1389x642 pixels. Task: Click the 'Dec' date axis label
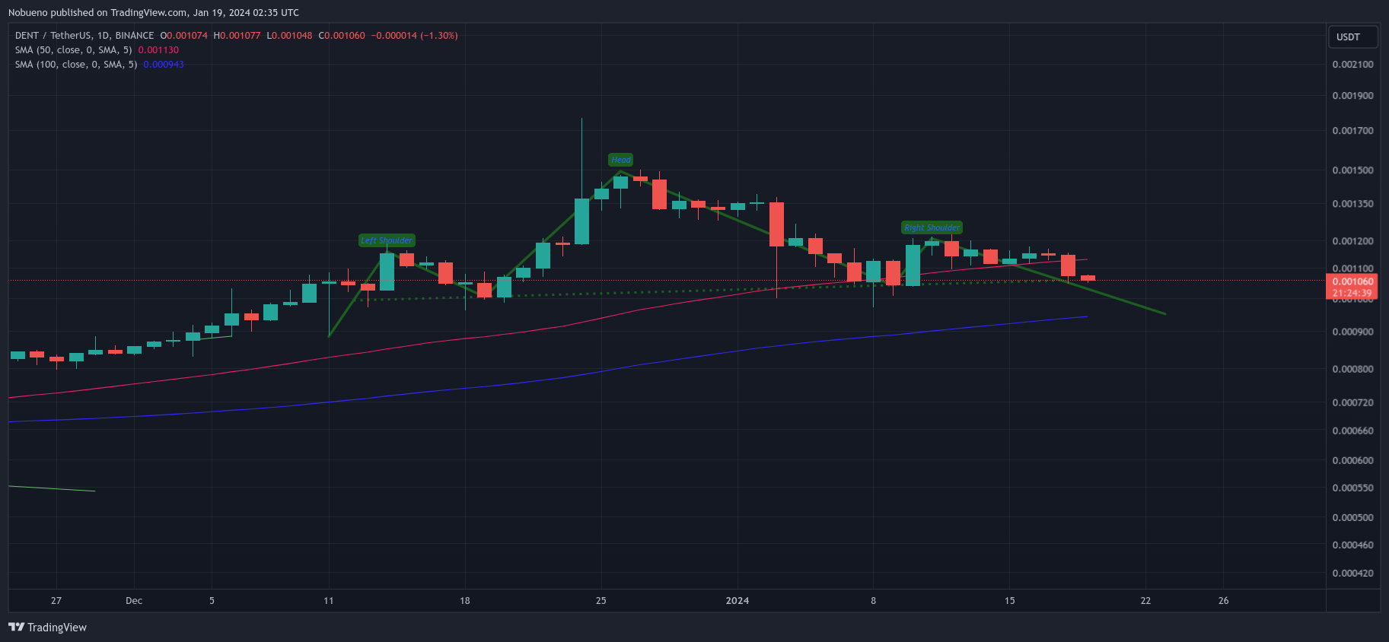[x=134, y=601]
